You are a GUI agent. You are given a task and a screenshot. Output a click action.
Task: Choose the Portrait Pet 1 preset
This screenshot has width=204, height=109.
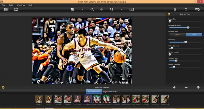[155, 99]
